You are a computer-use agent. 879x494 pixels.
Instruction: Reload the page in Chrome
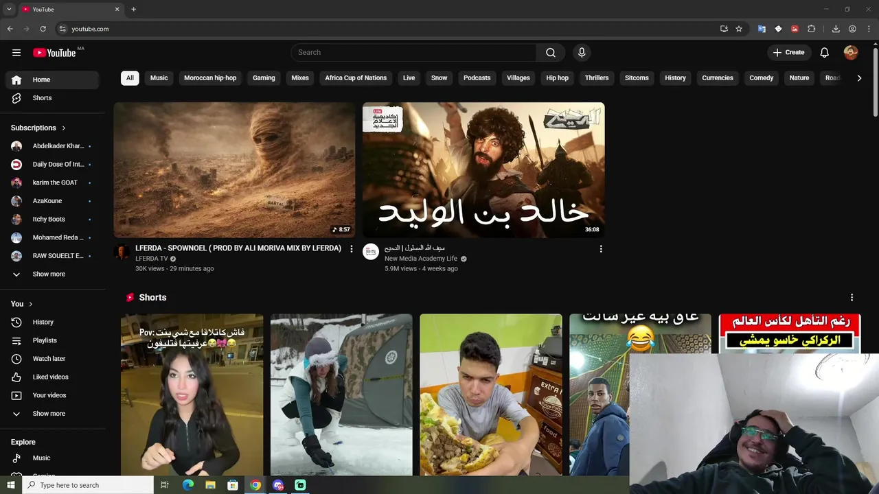pyautogui.click(x=43, y=29)
